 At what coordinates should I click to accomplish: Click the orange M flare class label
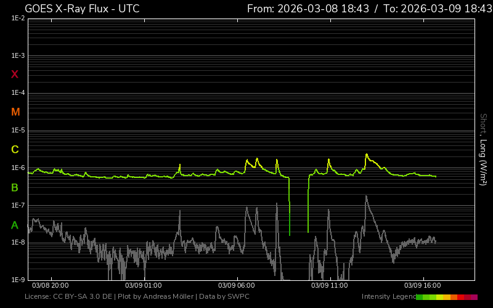pos(15,112)
